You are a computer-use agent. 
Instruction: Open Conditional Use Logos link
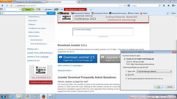pyautogui.click(x=37, y=28)
